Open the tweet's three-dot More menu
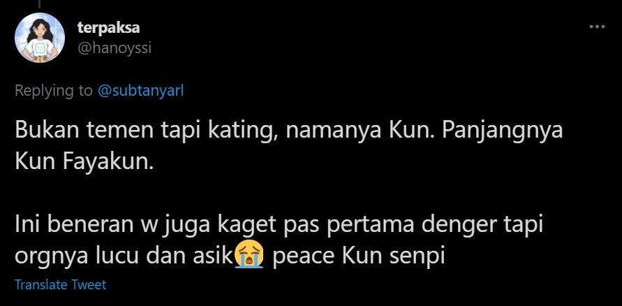 click(597, 27)
